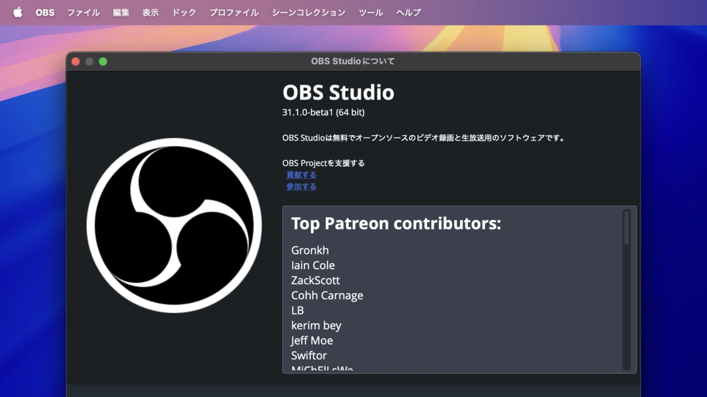
Task: Click the contributors list scrollbar handle
Action: pyautogui.click(x=626, y=228)
